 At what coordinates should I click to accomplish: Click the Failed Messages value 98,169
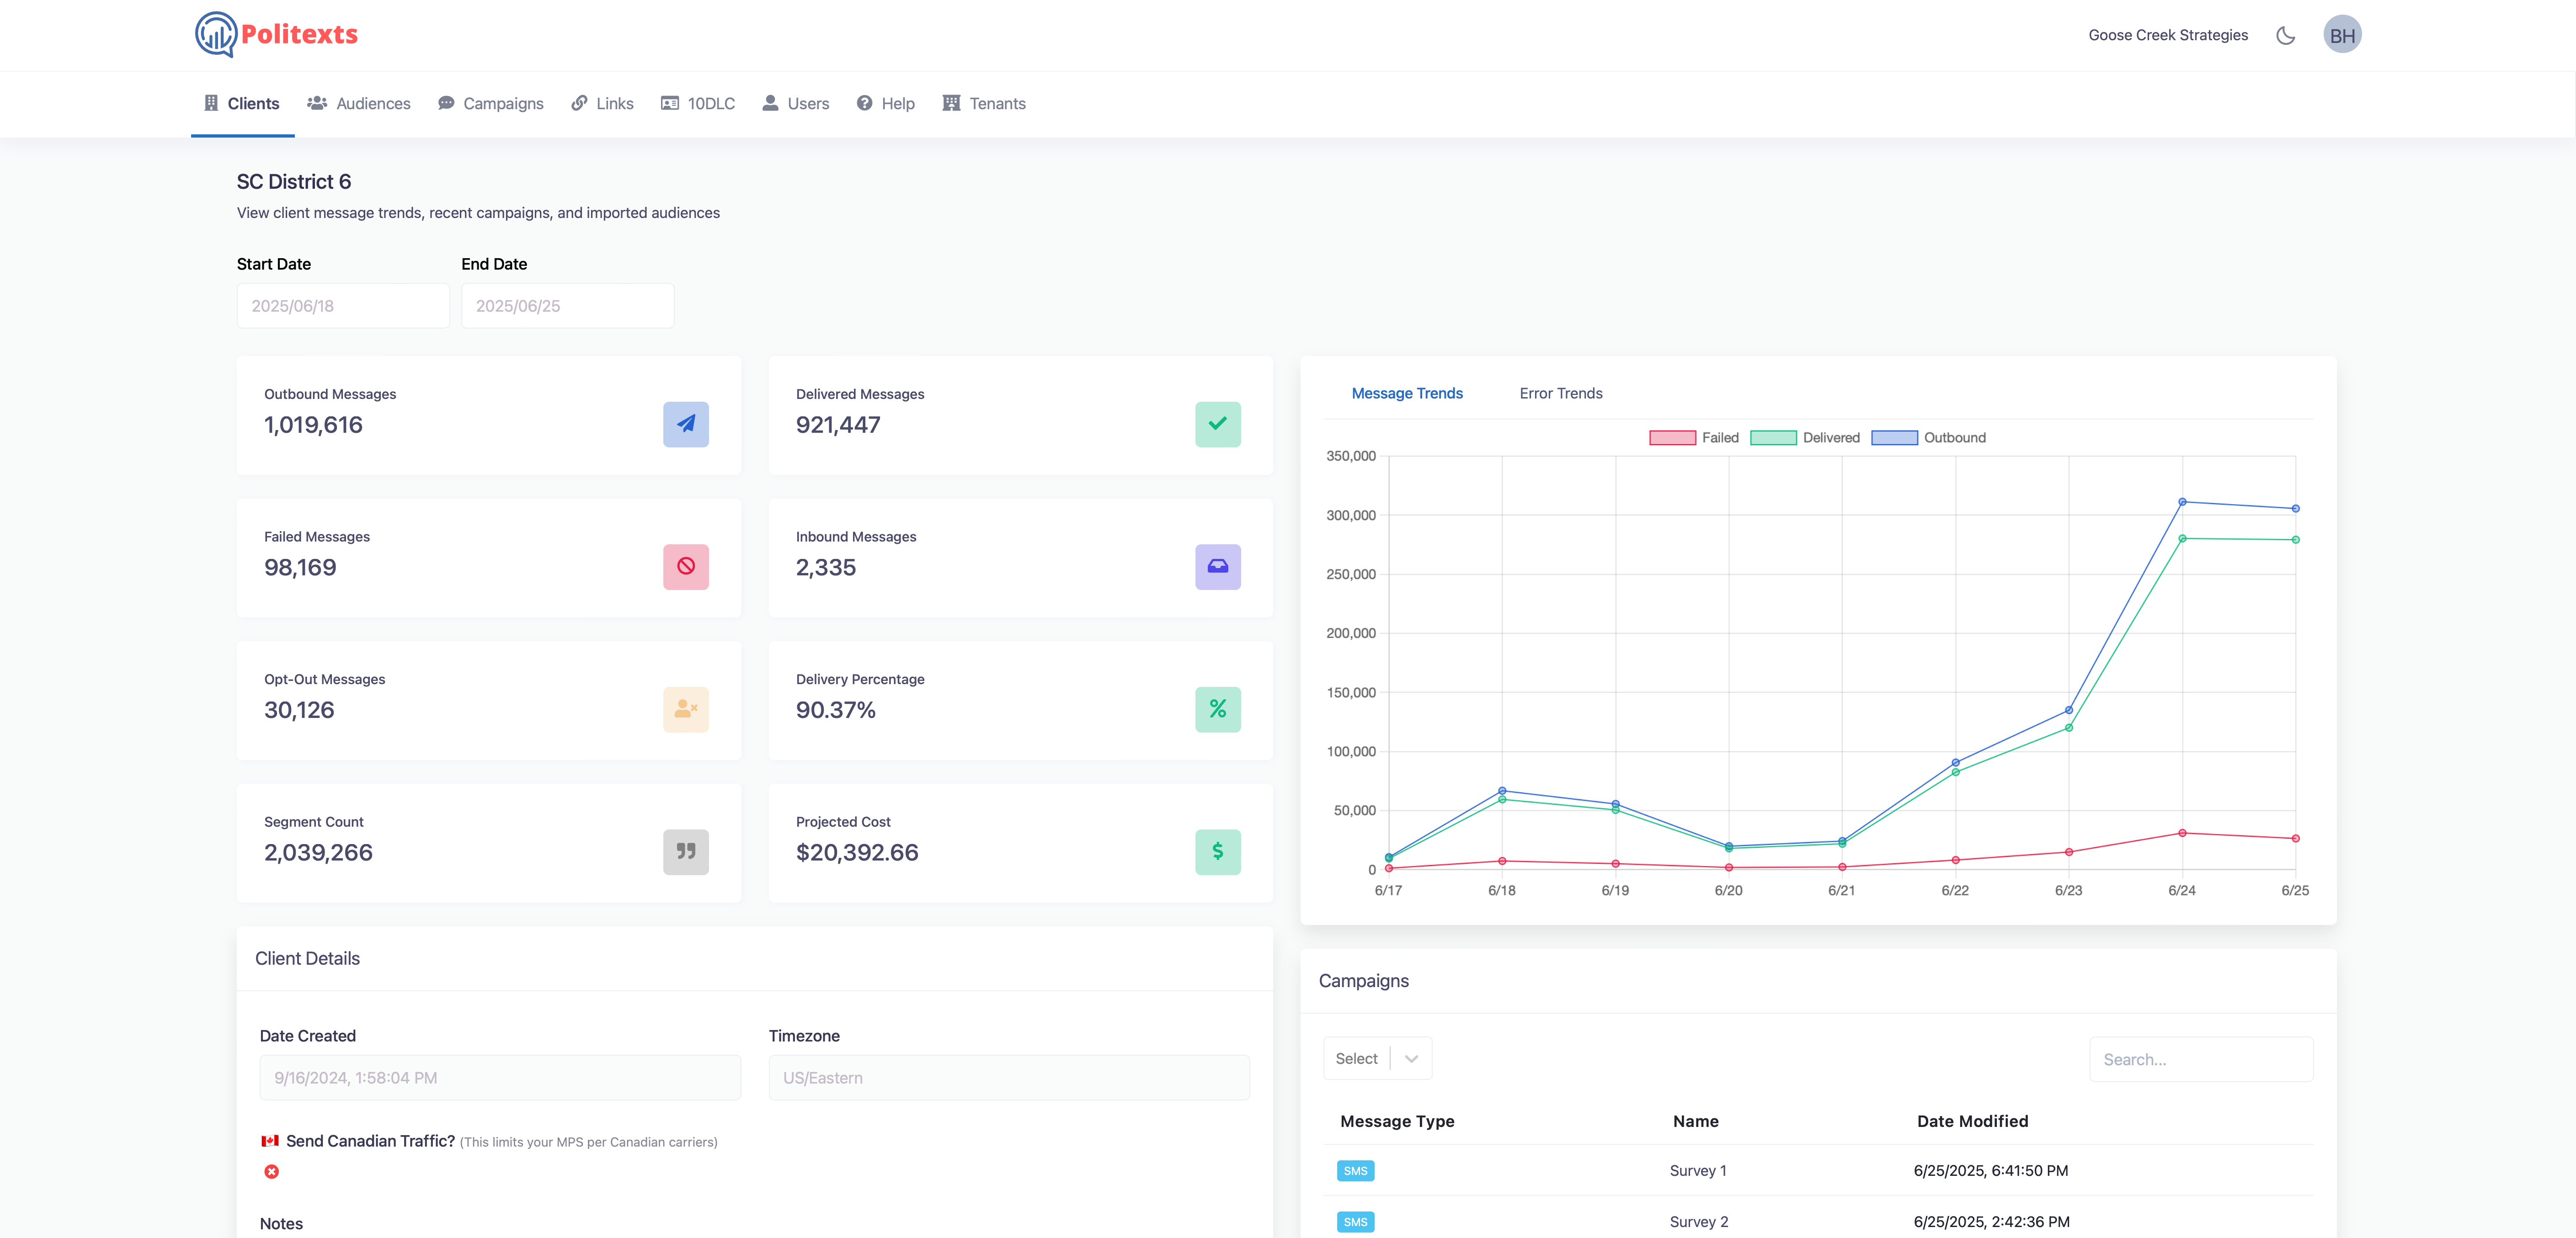click(300, 568)
